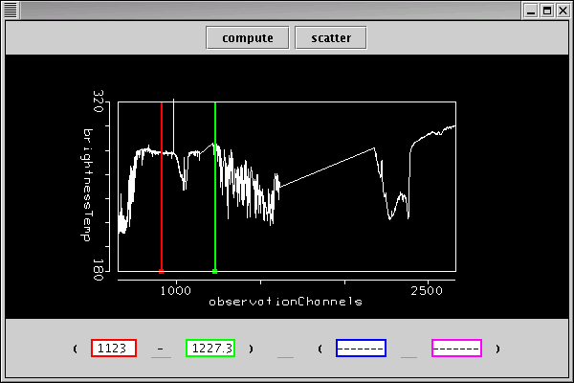574x383 pixels.
Task: Open the window menu icon in the title bar
Action: point(11,11)
